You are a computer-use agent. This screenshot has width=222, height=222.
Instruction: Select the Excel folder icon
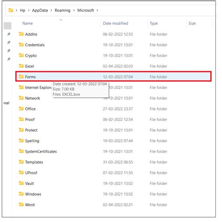[x=21, y=66]
